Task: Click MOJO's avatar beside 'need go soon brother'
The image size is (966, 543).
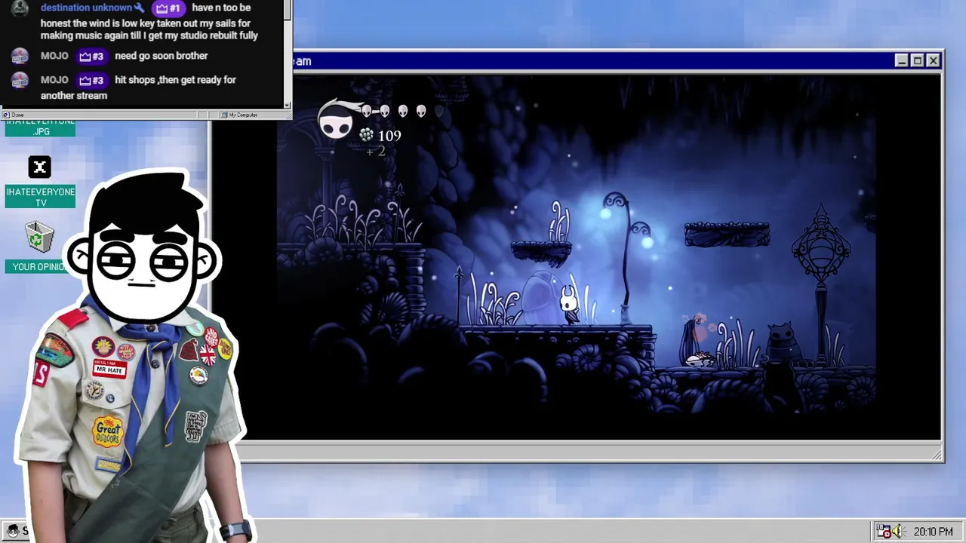Action: [20, 56]
